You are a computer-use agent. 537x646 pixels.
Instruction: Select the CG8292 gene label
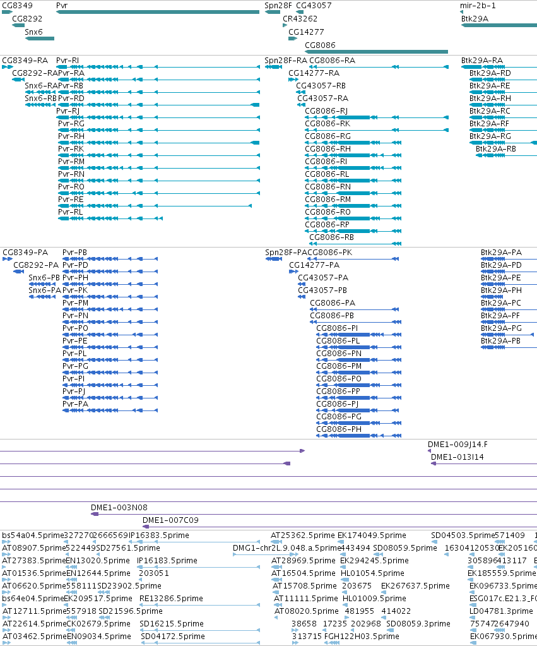click(x=27, y=19)
